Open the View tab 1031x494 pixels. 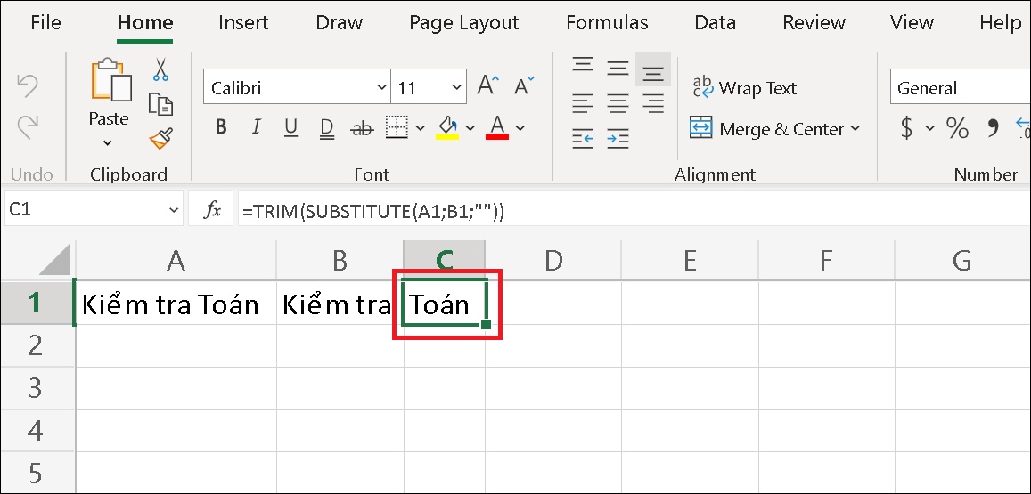[x=912, y=22]
